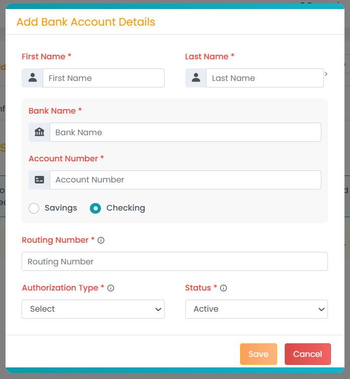Click the person icon beside First Name
Screen dimensions: 350x379
(x=33, y=78)
